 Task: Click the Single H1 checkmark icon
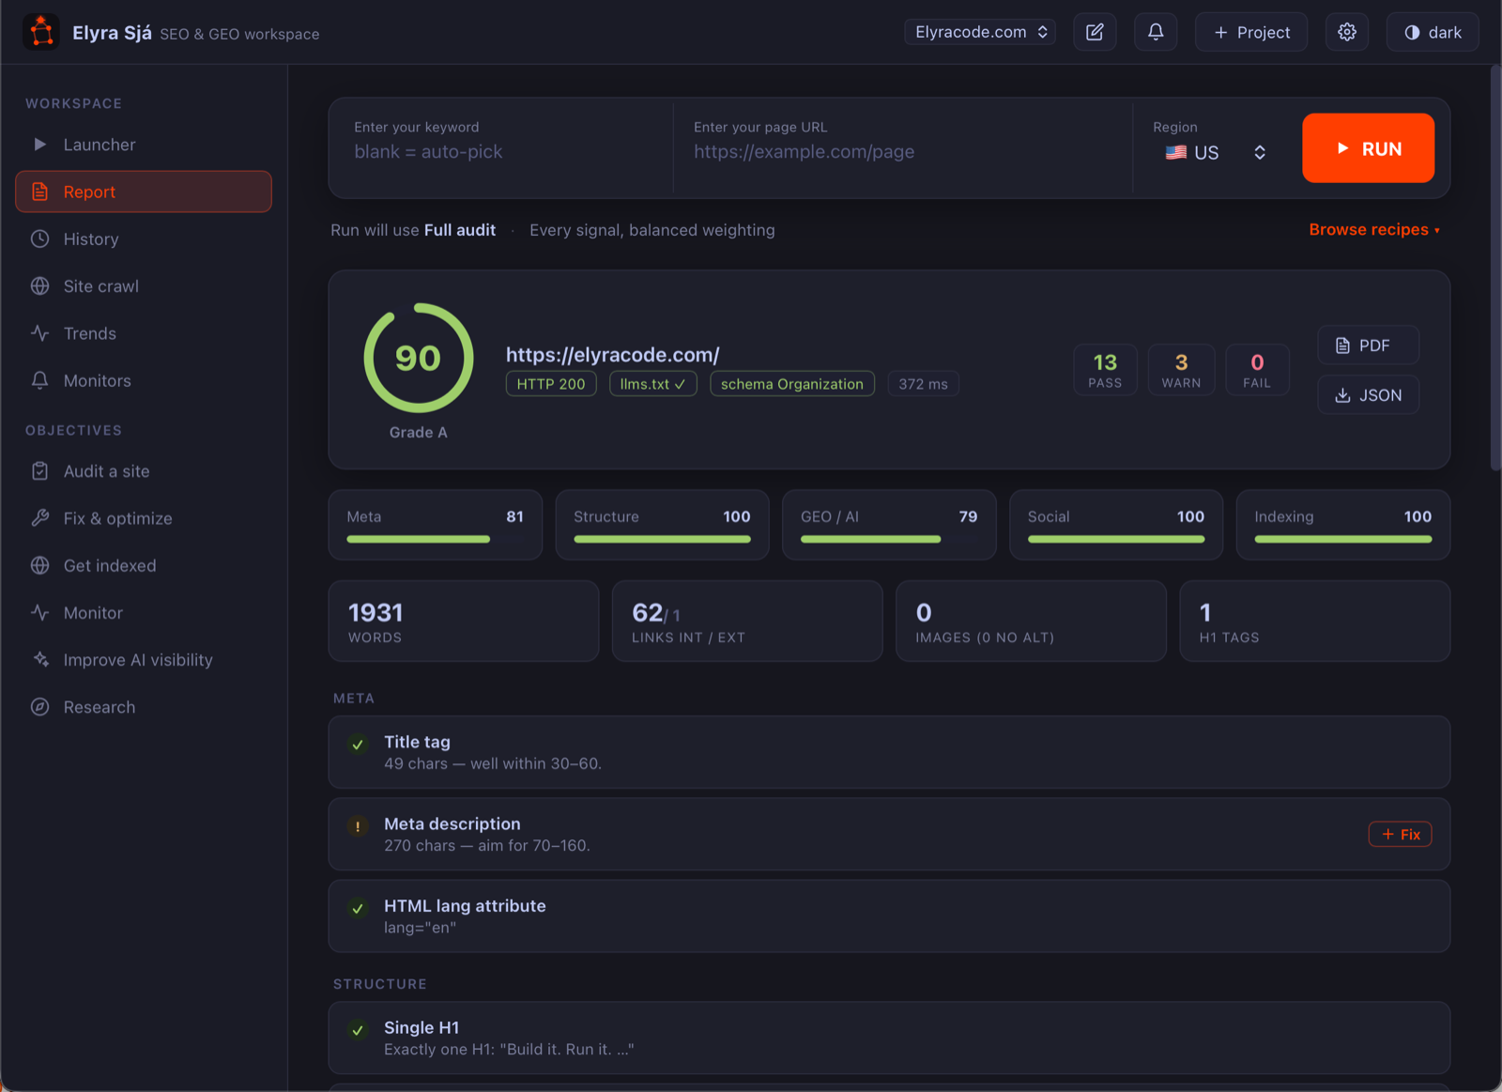point(358,1030)
